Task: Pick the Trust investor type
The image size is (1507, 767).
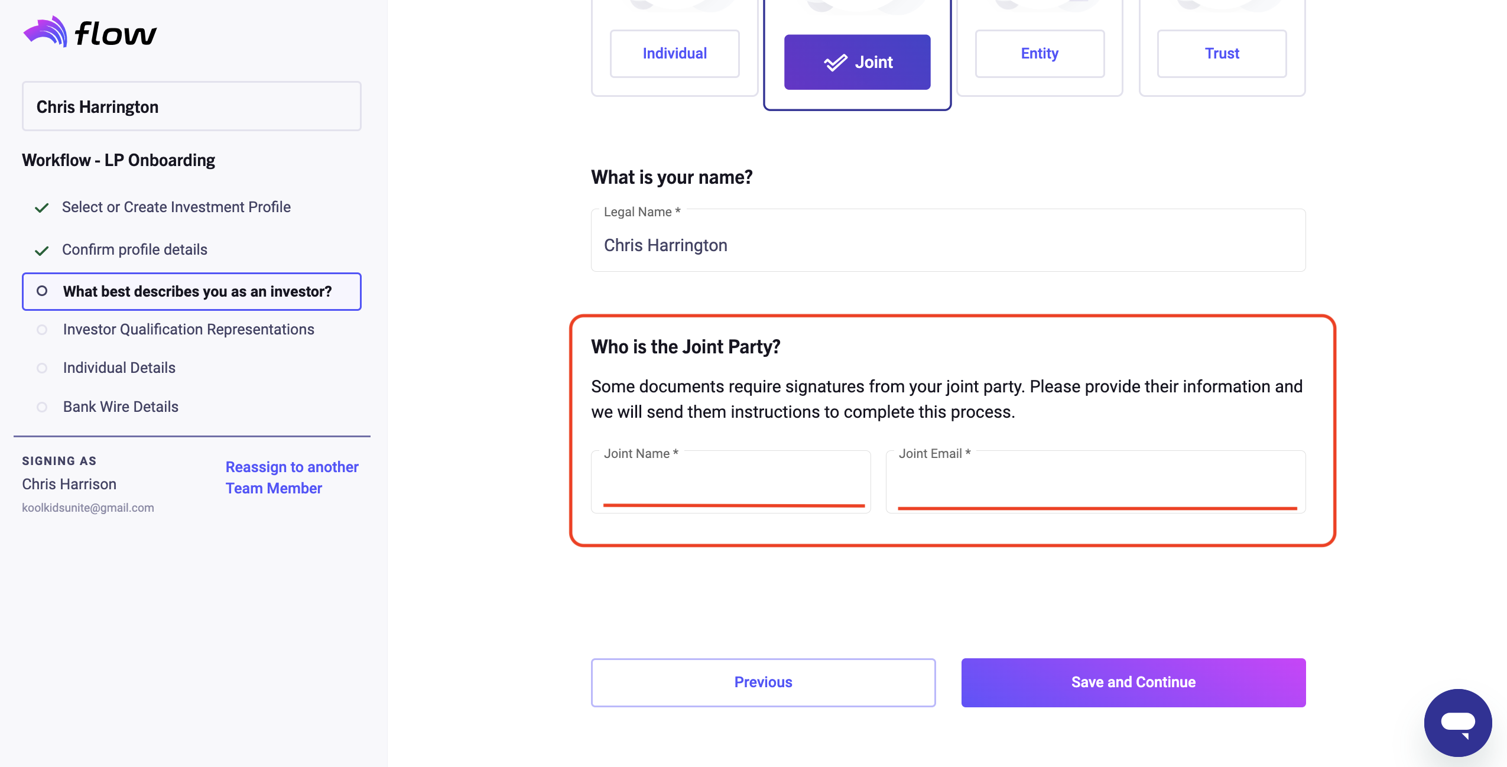Action: pyautogui.click(x=1222, y=54)
